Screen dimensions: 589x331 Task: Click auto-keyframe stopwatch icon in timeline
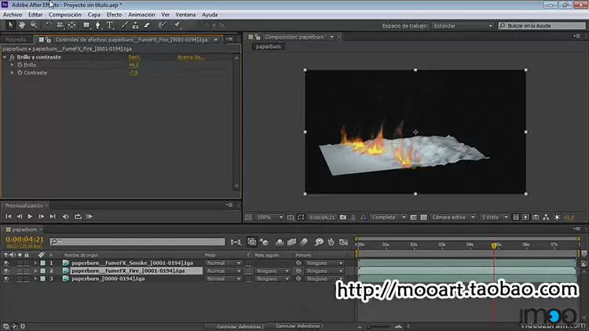(331, 242)
